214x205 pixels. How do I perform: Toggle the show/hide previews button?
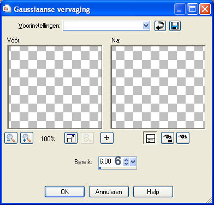click(x=150, y=138)
